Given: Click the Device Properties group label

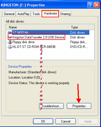Looking at the screenshot, I should point(20,67).
